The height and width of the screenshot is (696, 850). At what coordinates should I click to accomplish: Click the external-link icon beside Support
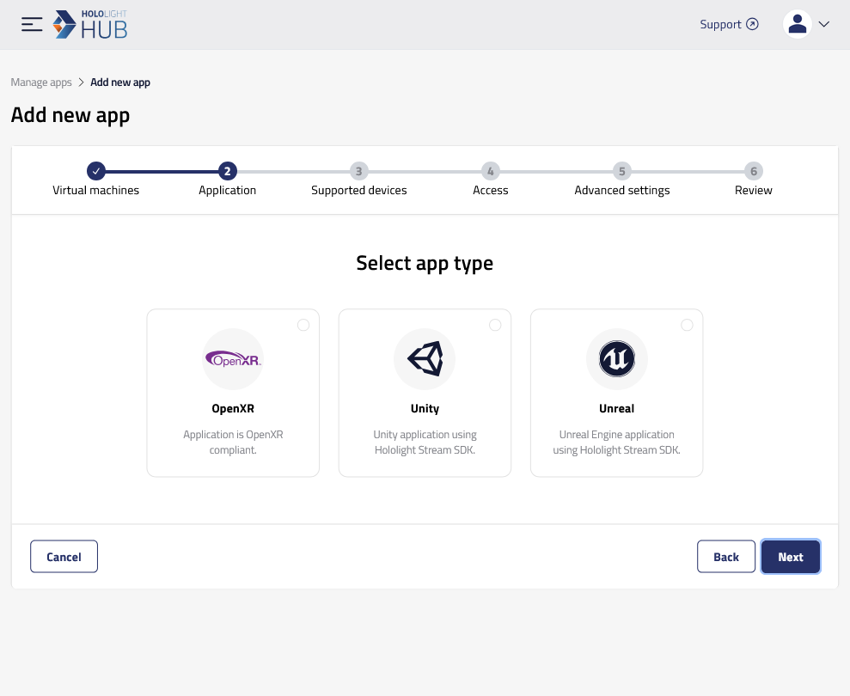click(752, 24)
